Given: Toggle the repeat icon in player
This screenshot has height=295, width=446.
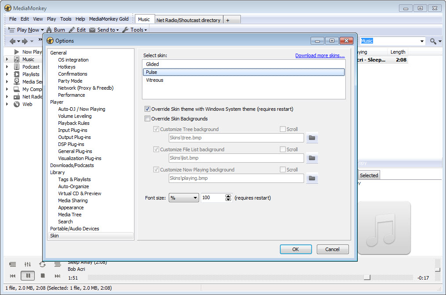Looking at the screenshot, I should tap(42, 264).
